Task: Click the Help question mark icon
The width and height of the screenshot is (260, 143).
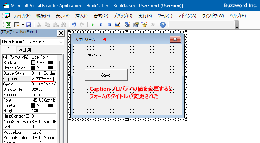Action: (163, 25)
